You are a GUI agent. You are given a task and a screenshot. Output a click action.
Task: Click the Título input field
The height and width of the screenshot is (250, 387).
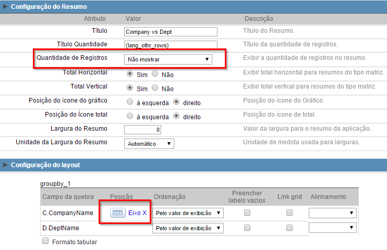pos(171,32)
